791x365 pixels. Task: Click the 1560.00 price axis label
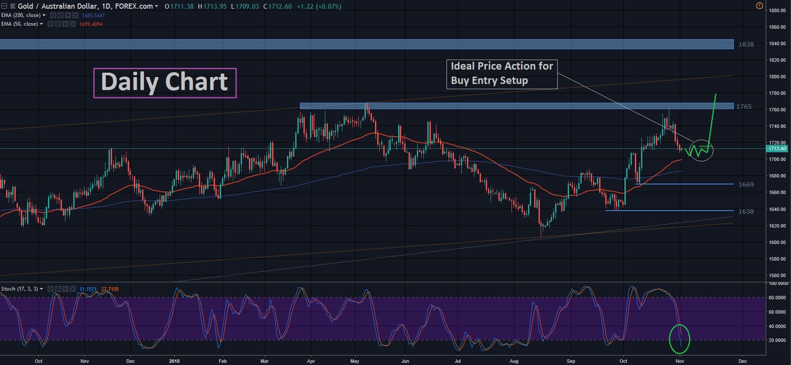(x=777, y=275)
